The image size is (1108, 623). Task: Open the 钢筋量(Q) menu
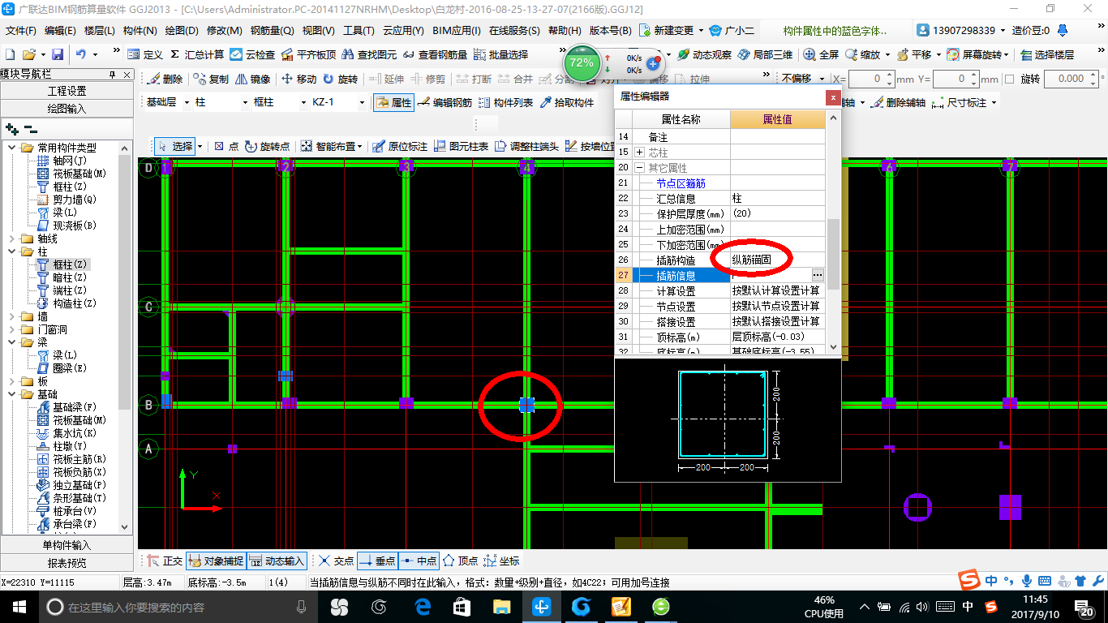(272, 31)
